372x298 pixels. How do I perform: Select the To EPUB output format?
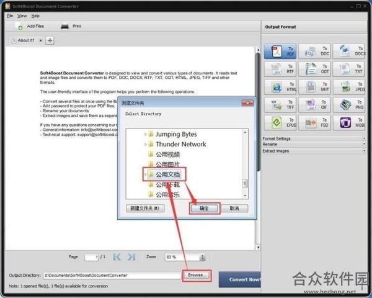(280, 123)
